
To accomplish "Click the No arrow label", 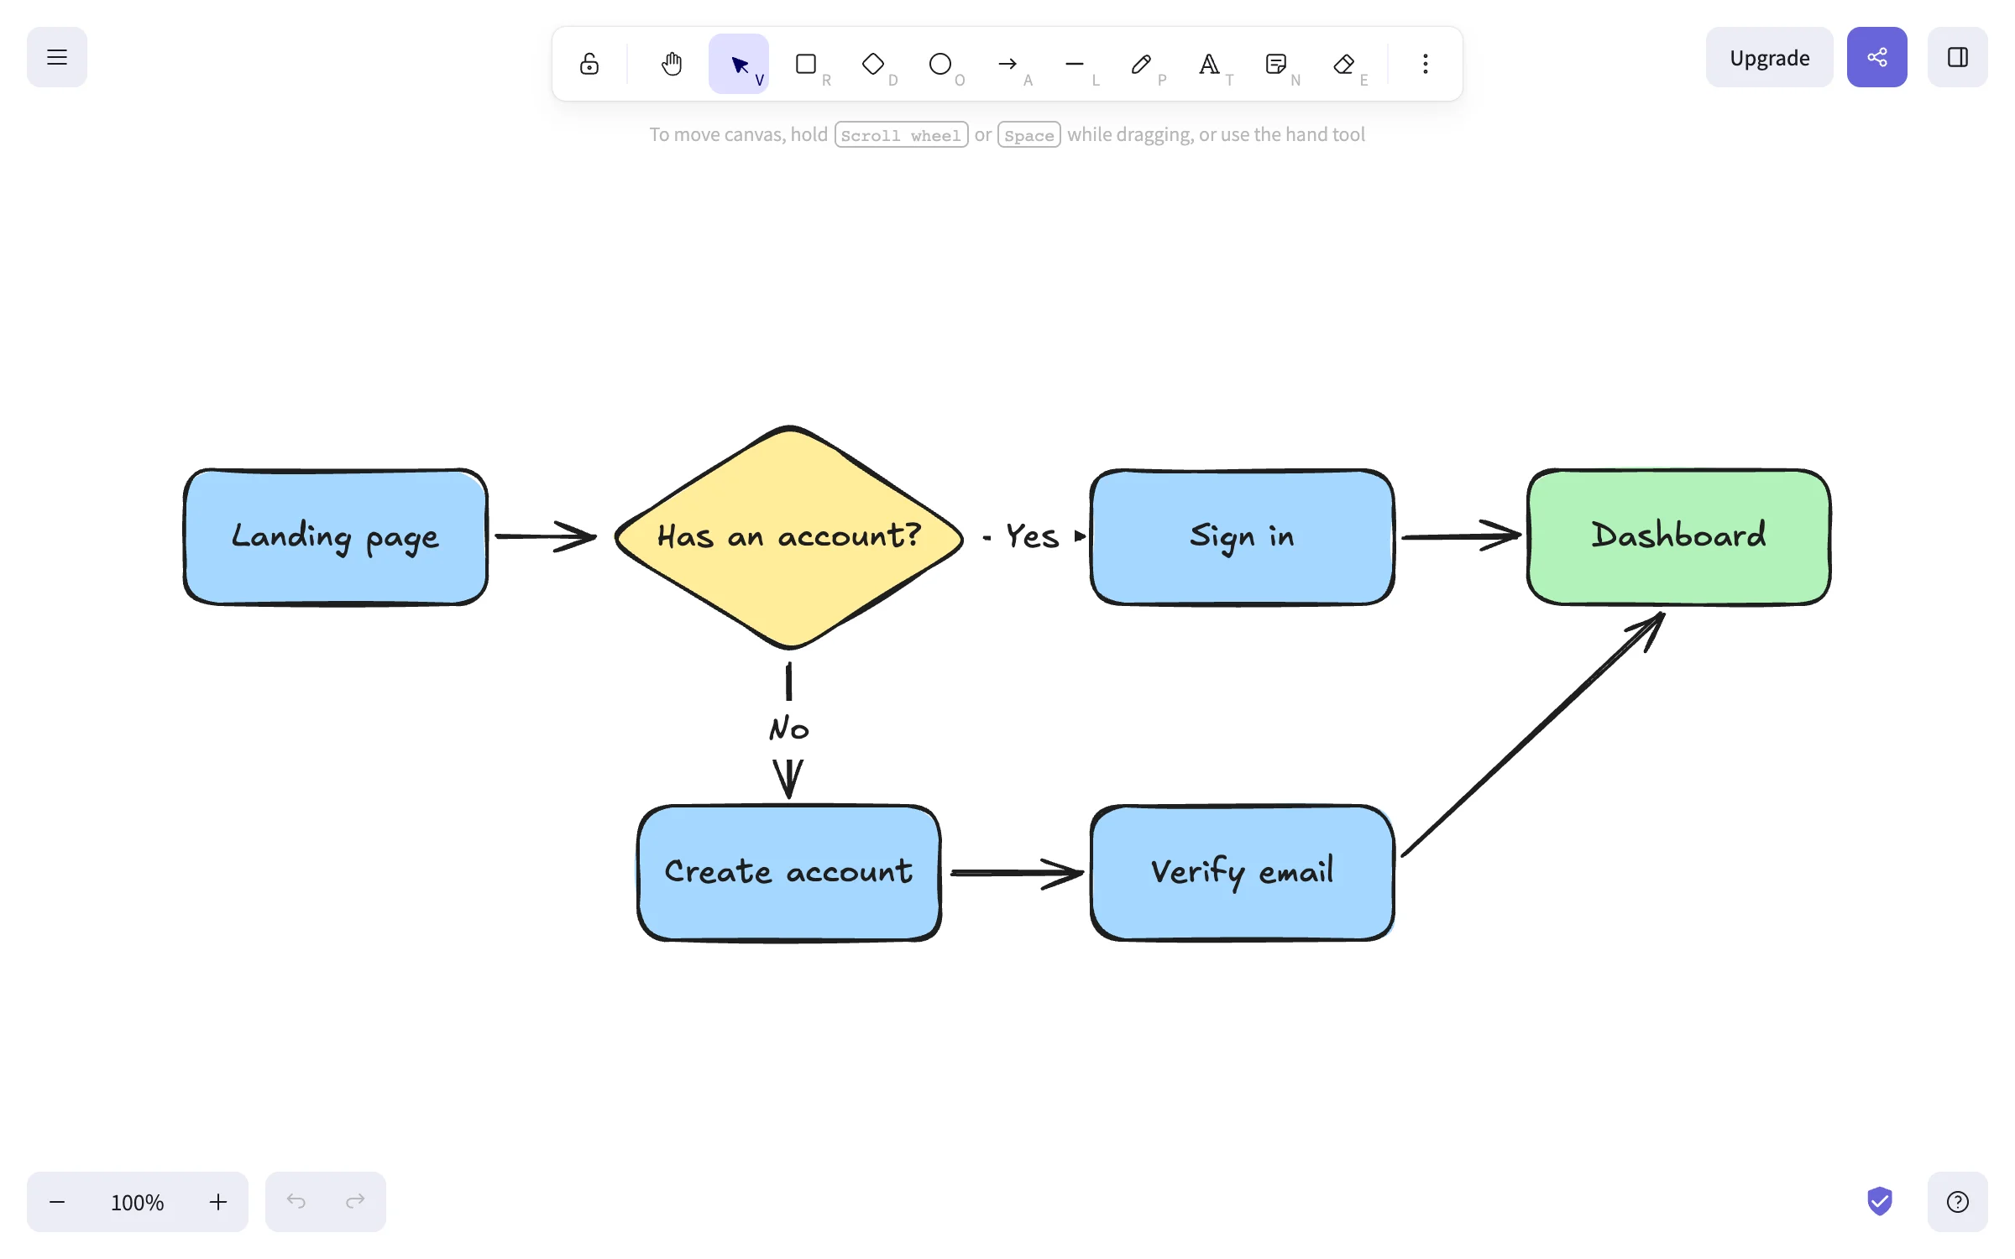I will [x=789, y=728].
